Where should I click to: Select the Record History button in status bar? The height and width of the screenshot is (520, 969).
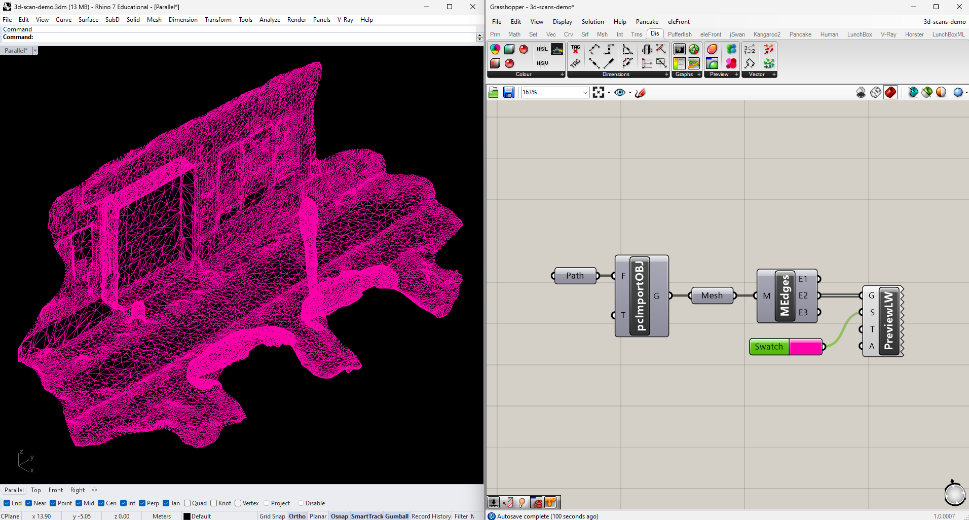click(431, 516)
